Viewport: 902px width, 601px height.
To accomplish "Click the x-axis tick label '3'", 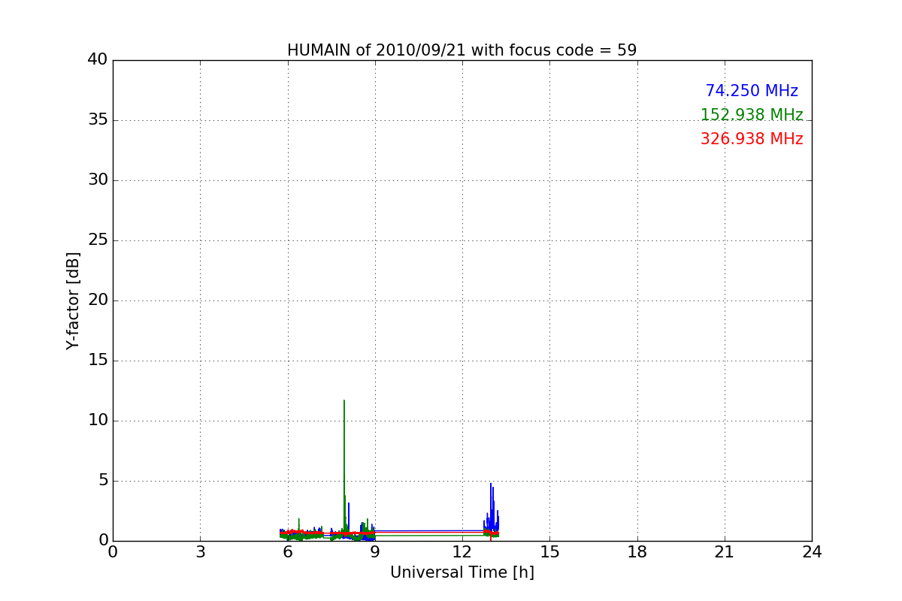I will pos(200,552).
